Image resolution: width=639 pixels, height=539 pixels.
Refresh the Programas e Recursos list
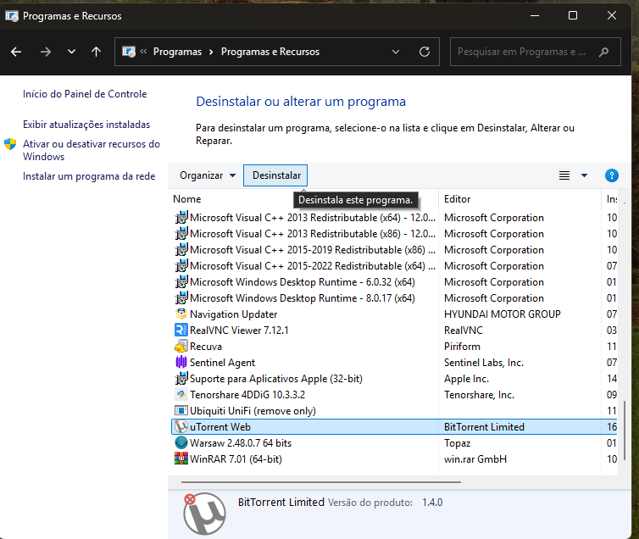pos(425,52)
